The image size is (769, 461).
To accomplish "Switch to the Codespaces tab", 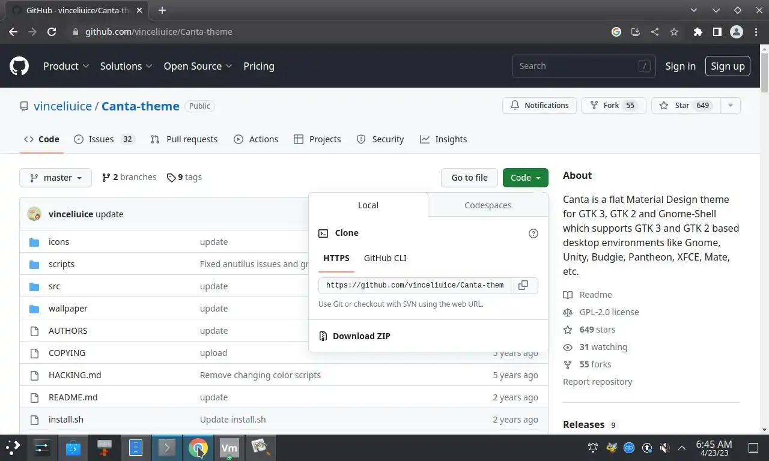I will (x=488, y=205).
